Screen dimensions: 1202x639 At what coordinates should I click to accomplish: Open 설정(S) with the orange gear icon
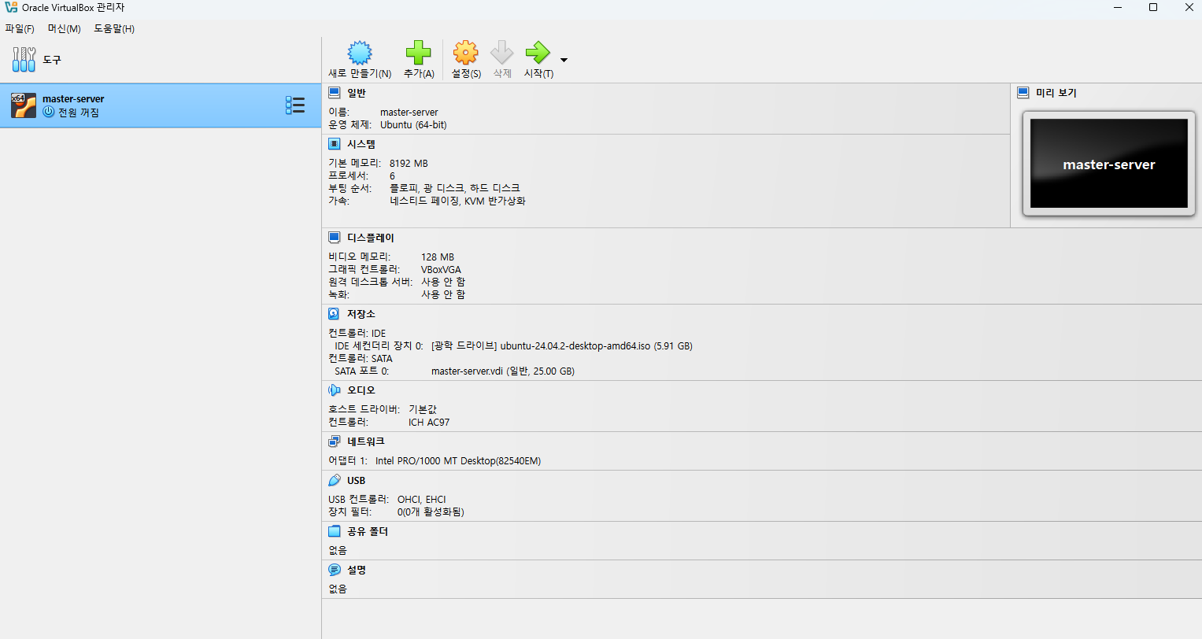466,53
